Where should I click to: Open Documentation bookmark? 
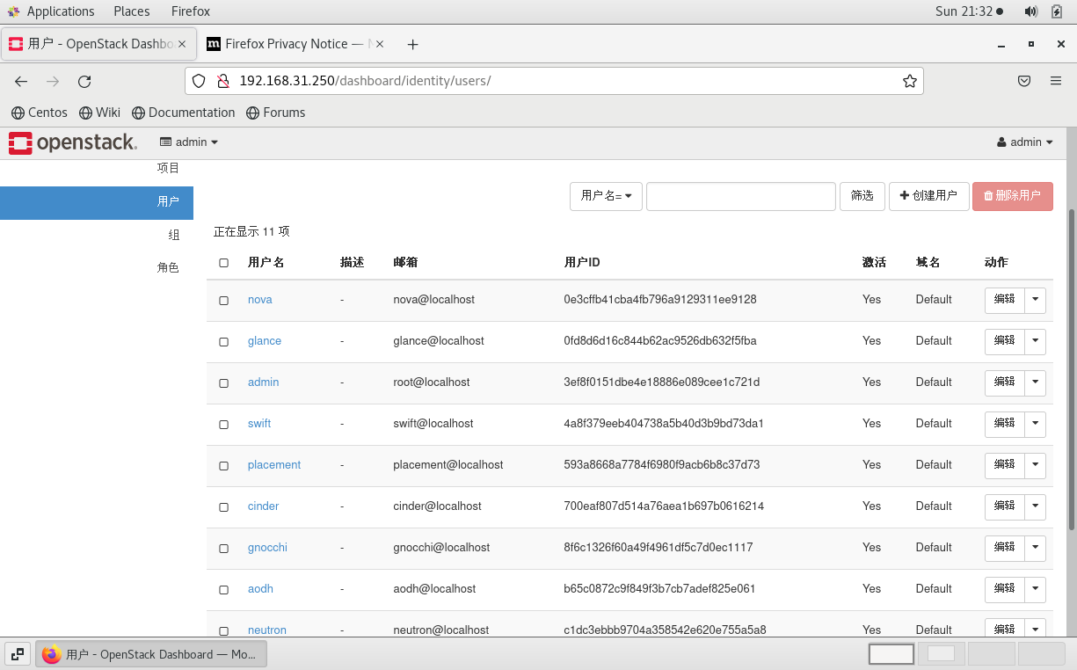[184, 113]
